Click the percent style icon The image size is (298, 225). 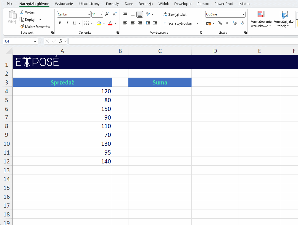tap(220, 23)
